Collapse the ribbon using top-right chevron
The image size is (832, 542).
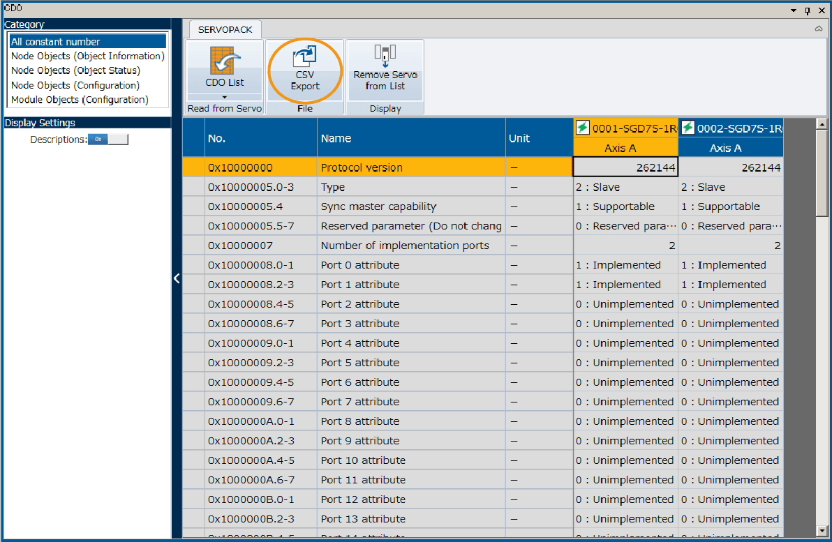point(818,29)
